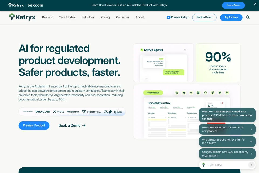Click the green plus icon beside Ketryx Agents
Screen dimensions: 259x173
[142, 50]
